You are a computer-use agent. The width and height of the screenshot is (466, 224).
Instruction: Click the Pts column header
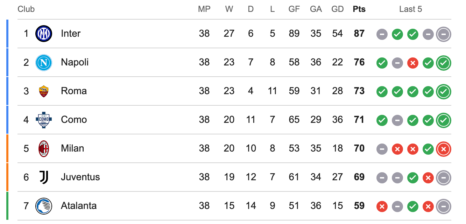pyautogui.click(x=359, y=9)
